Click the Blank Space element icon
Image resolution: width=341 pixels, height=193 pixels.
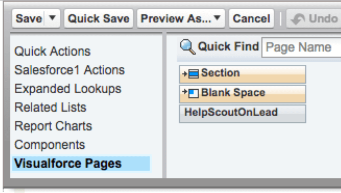coord(194,93)
